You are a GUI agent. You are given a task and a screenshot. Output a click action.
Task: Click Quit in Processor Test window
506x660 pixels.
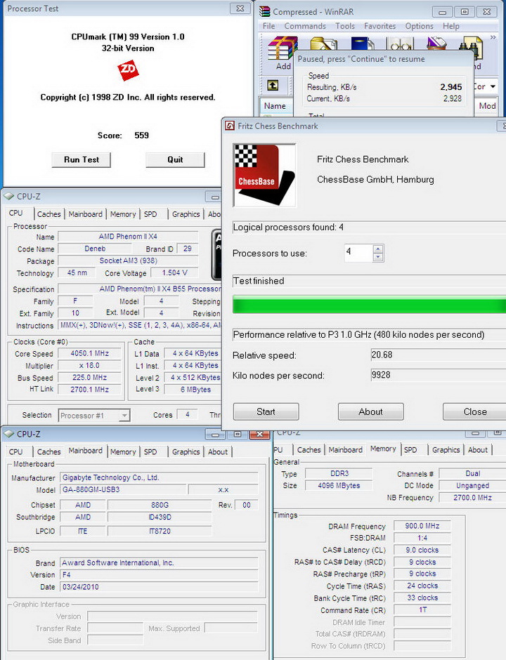point(175,160)
